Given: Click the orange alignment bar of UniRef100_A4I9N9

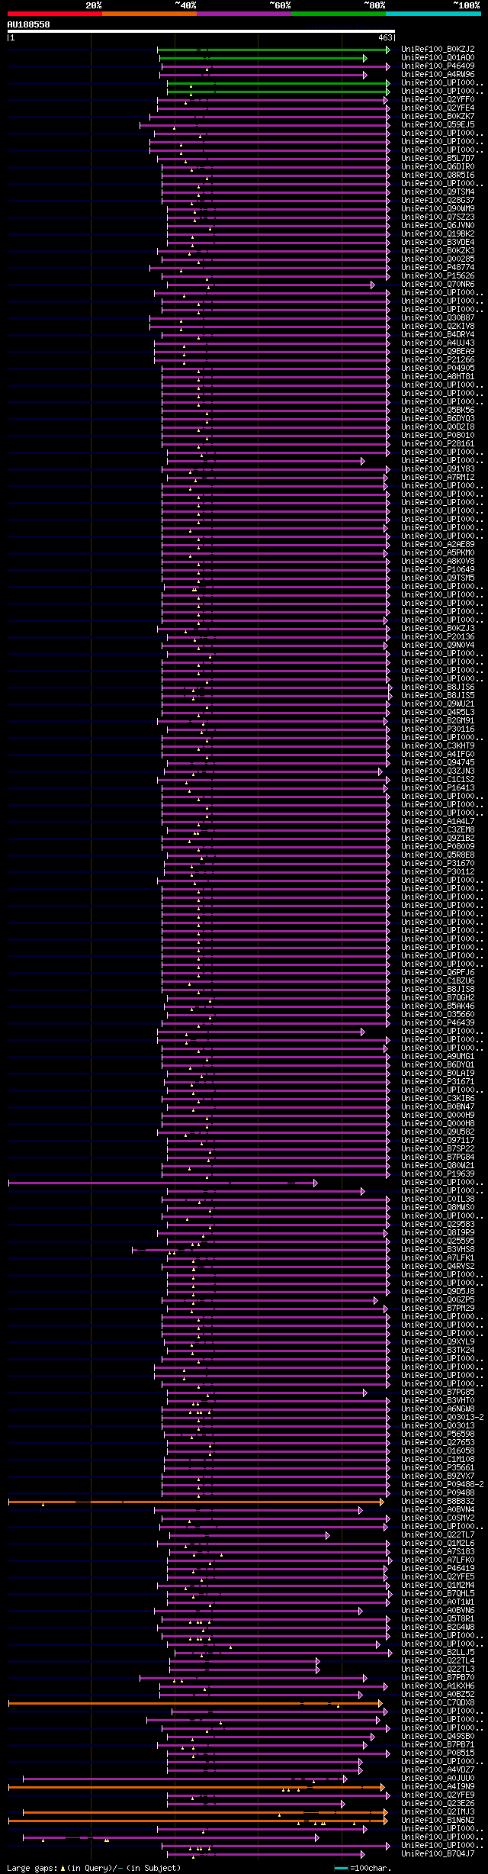Looking at the screenshot, I should click(x=197, y=1787).
